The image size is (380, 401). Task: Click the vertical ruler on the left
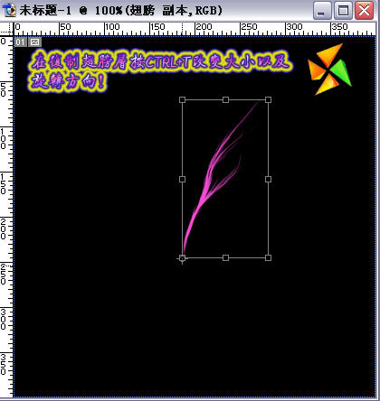(6, 217)
